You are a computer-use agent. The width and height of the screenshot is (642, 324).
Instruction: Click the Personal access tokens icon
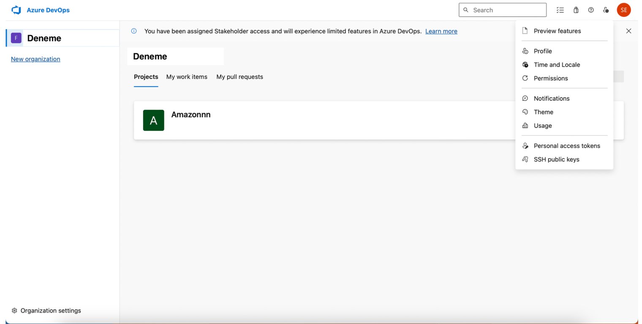(x=525, y=146)
